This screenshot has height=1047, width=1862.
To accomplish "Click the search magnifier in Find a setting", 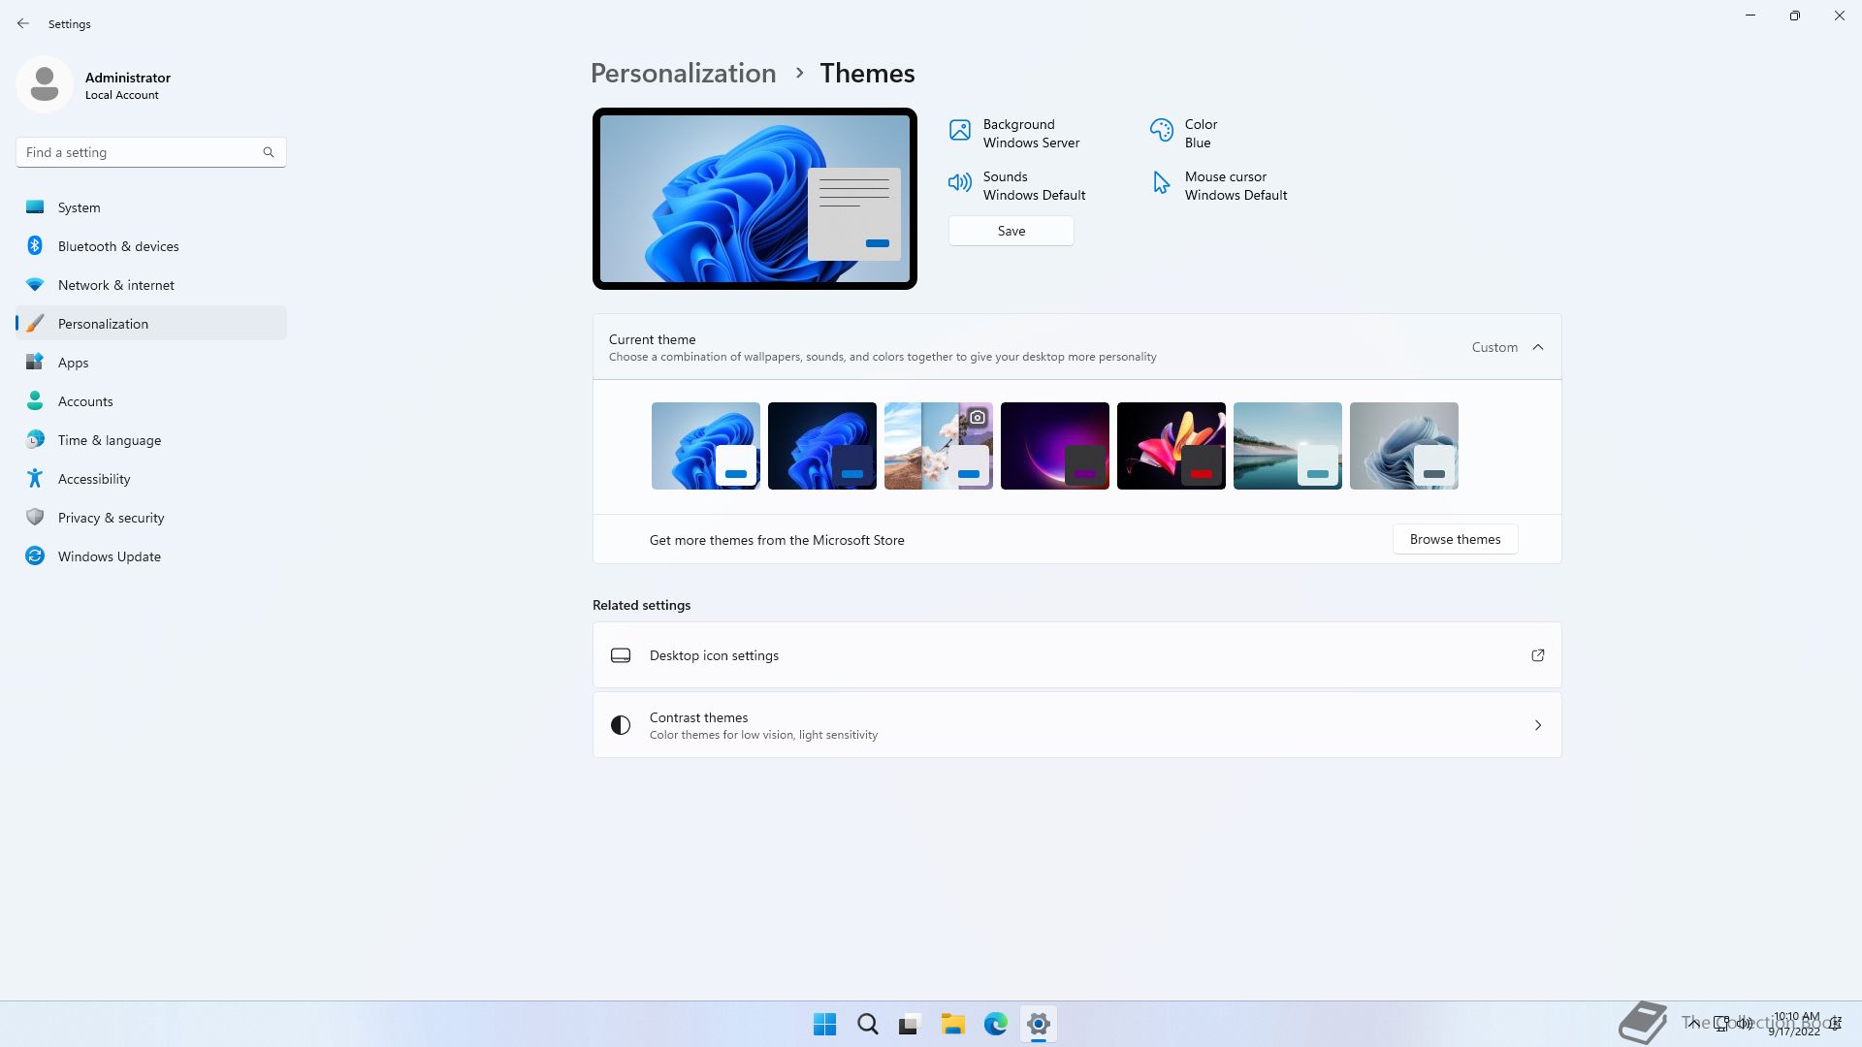I will pyautogui.click(x=269, y=152).
